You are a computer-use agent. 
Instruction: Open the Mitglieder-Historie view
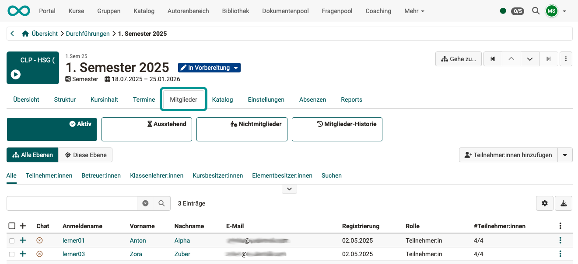pos(337,129)
